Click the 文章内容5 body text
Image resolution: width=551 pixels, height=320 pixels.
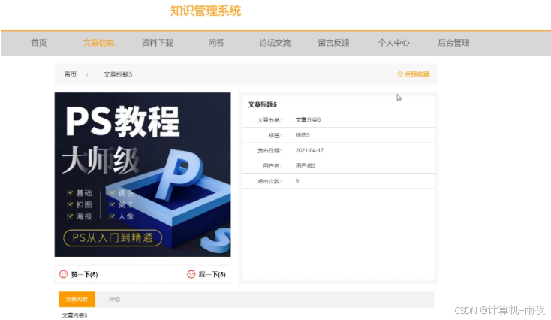(74, 315)
